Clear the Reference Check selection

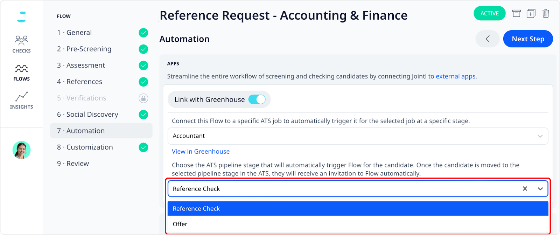525,189
